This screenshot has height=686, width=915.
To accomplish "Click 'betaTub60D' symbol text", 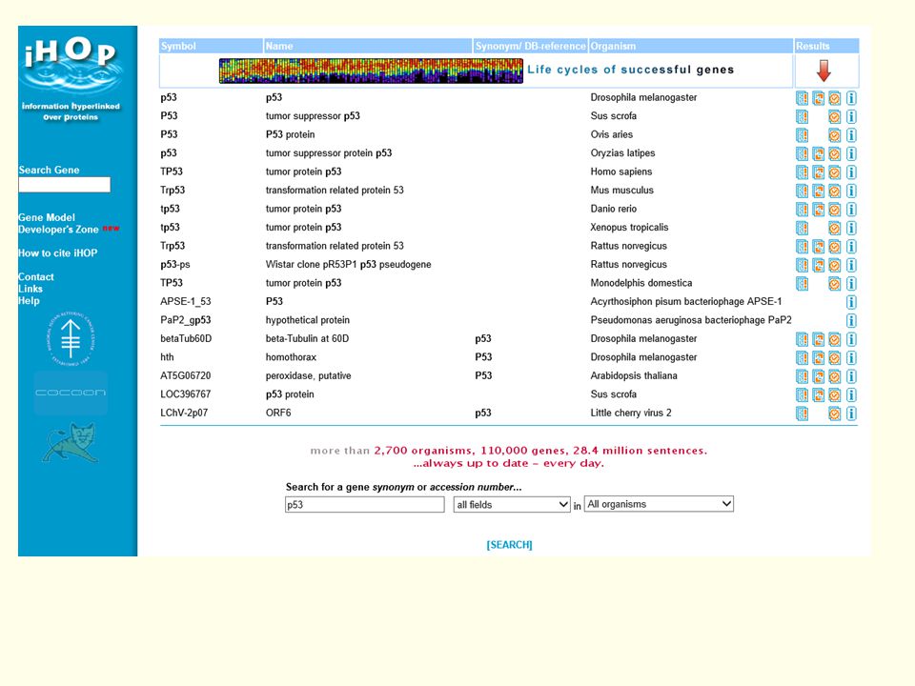I will pyautogui.click(x=186, y=338).
